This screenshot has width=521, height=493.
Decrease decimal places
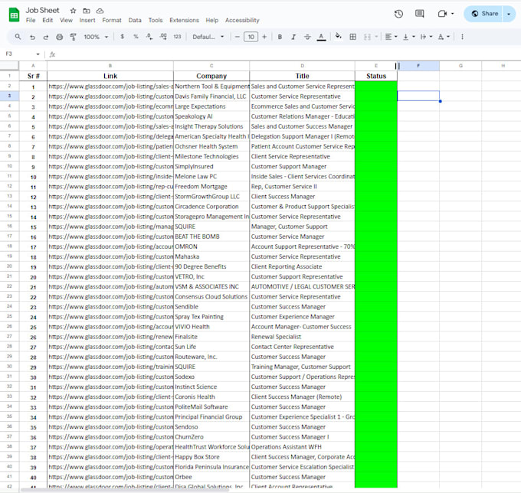(x=149, y=37)
